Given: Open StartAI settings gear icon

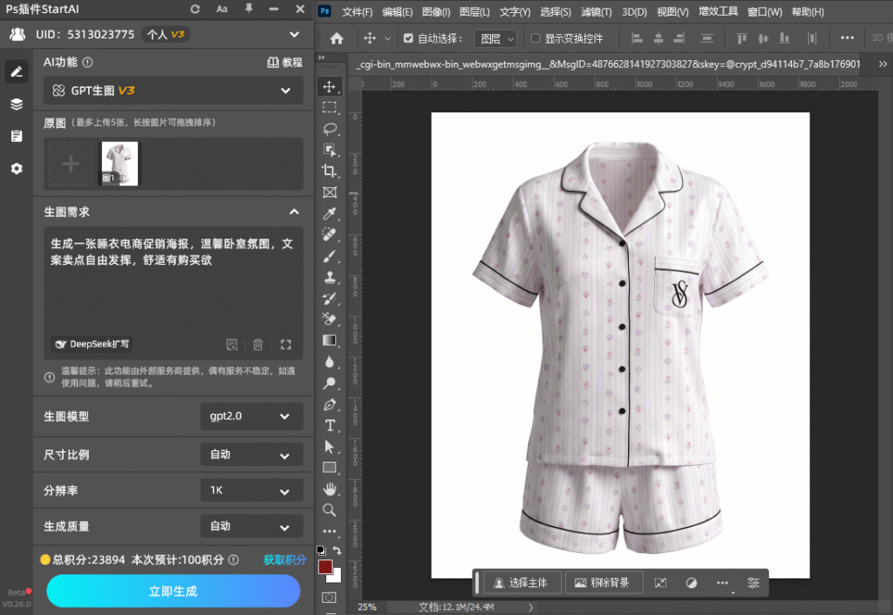Looking at the screenshot, I should [17, 168].
